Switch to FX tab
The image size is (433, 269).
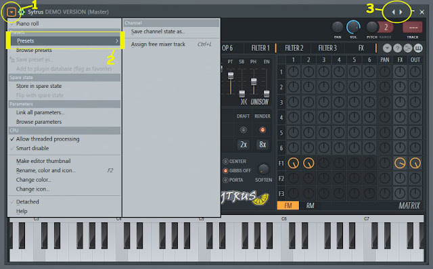[361, 48]
